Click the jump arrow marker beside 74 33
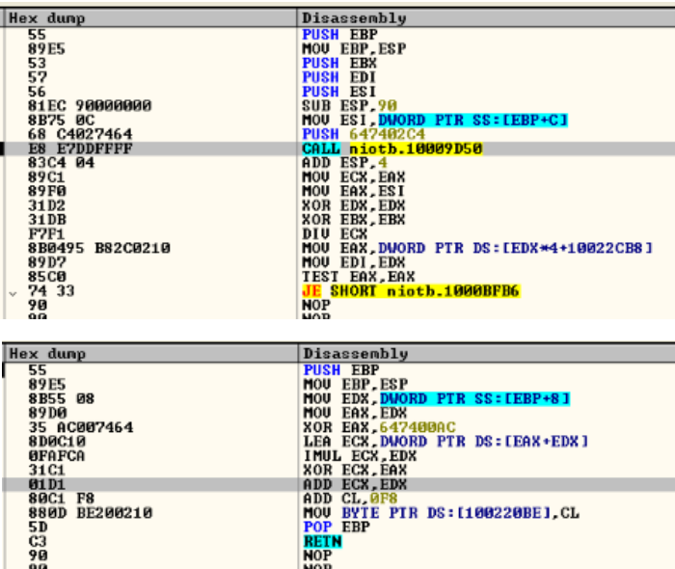 click(12, 291)
